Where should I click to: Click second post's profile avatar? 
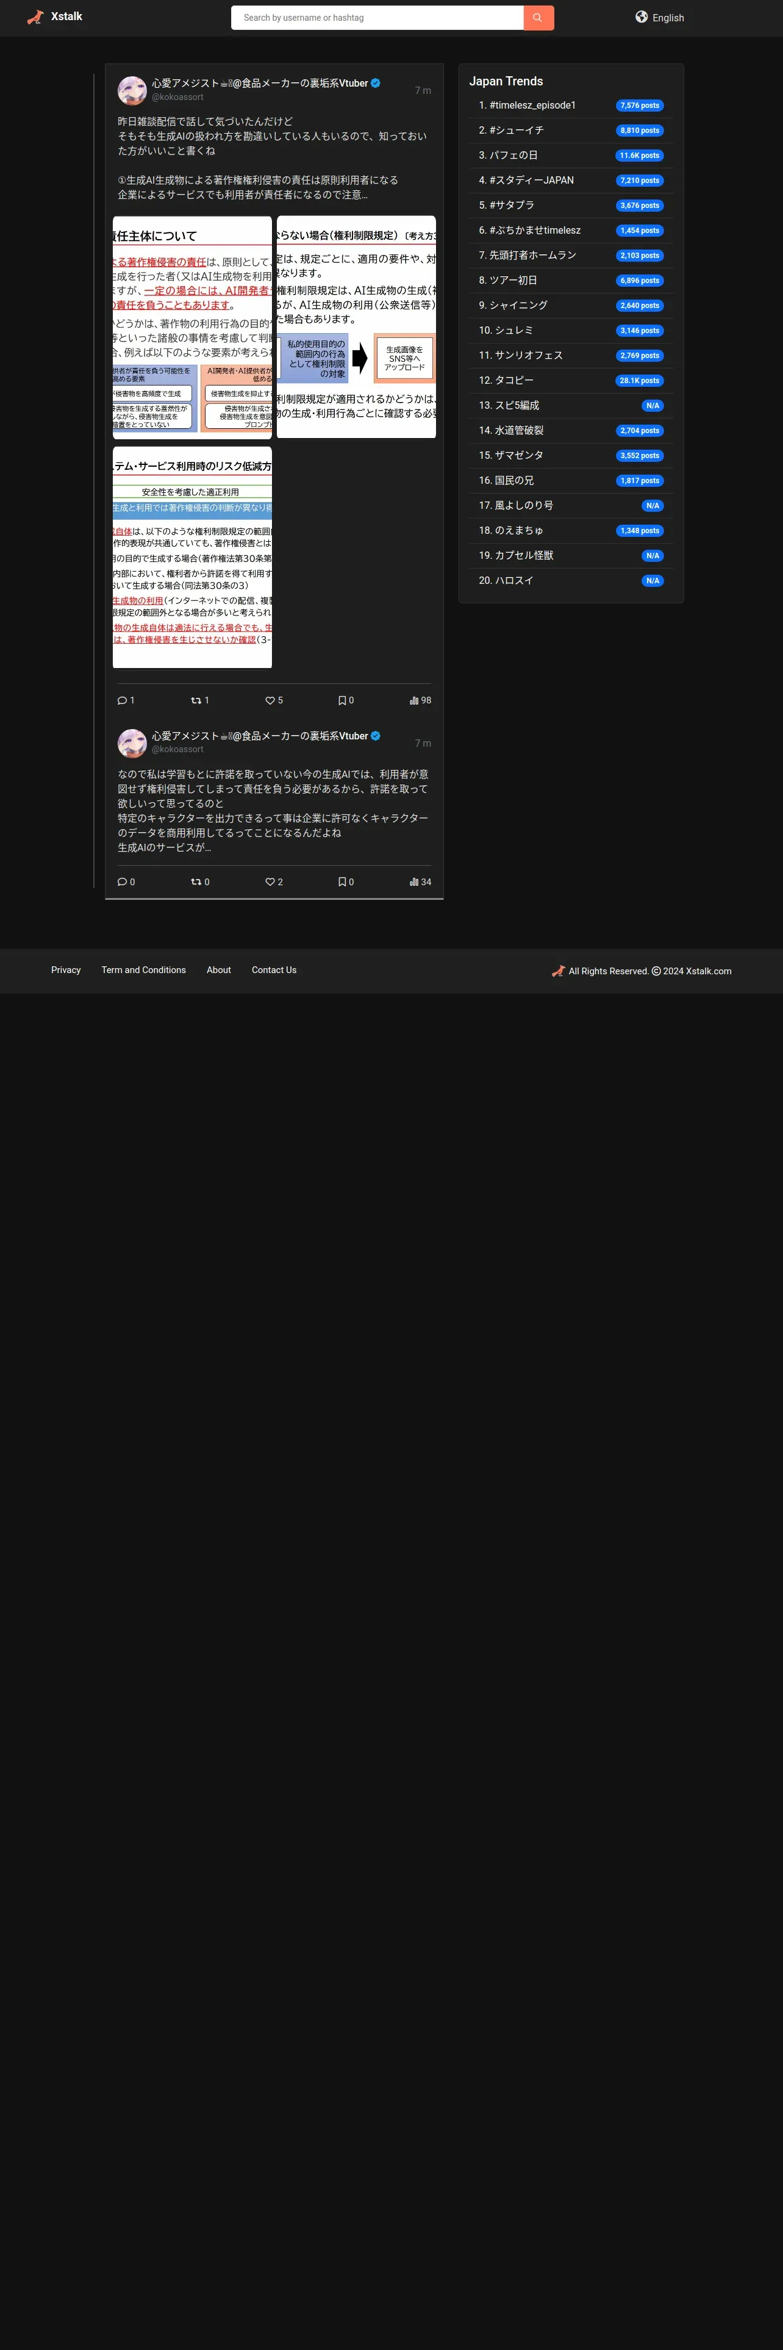(132, 742)
